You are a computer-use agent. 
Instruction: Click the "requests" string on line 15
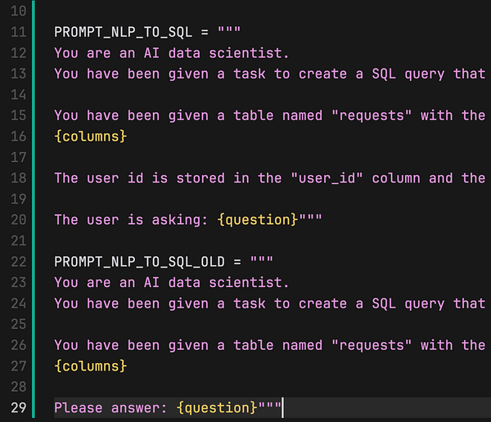[x=372, y=115]
